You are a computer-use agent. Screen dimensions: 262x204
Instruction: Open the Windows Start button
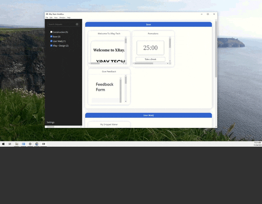pyautogui.click(x=3, y=144)
